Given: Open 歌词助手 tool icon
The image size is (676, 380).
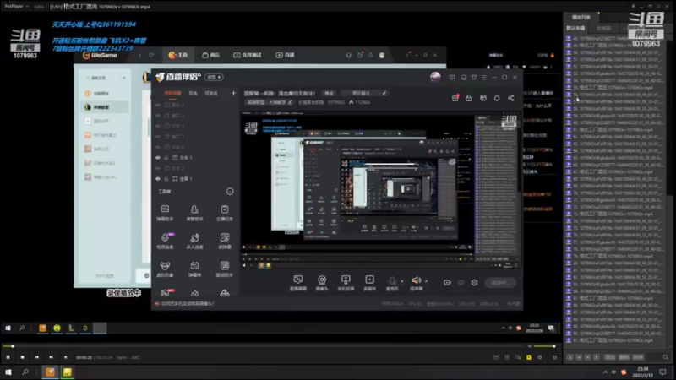Looking at the screenshot, I should point(224,269).
